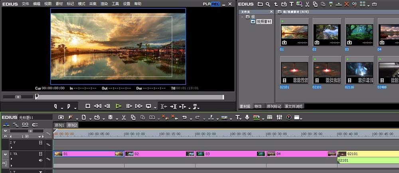399x173 pixels.
Task: Jump to next edit point icon
Action: pyautogui.click(x=173, y=106)
